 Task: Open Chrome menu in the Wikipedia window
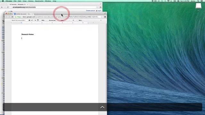(x=101, y=7)
